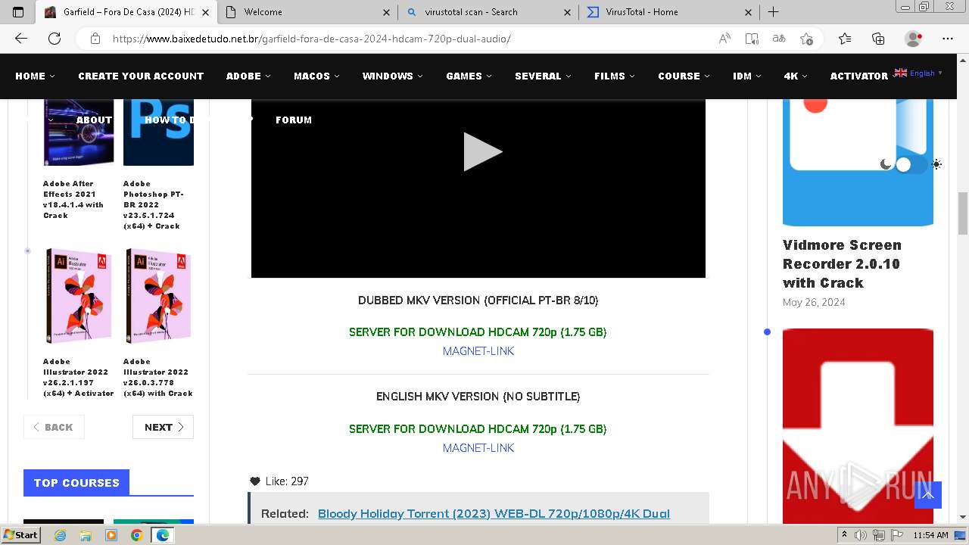Launch Internet Explorer from the taskbar

61,535
